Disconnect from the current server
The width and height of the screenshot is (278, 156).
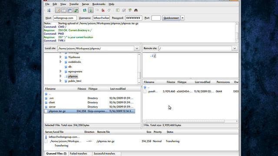pyautogui.click(x=103, y=10)
